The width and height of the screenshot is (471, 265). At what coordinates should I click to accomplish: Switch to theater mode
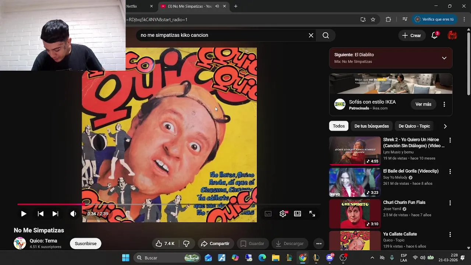(x=298, y=213)
